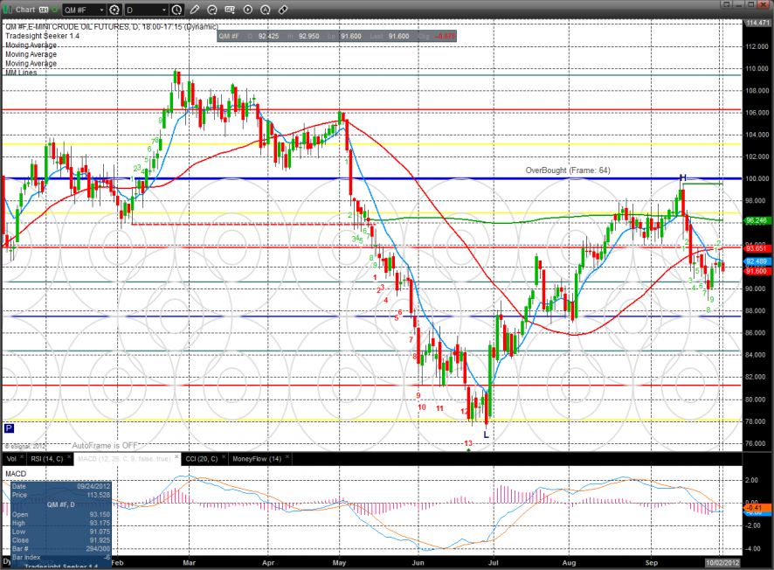Image resolution: width=774 pixels, height=570 pixels.
Task: Click the symbol settings gear icon
Action: click(x=115, y=10)
